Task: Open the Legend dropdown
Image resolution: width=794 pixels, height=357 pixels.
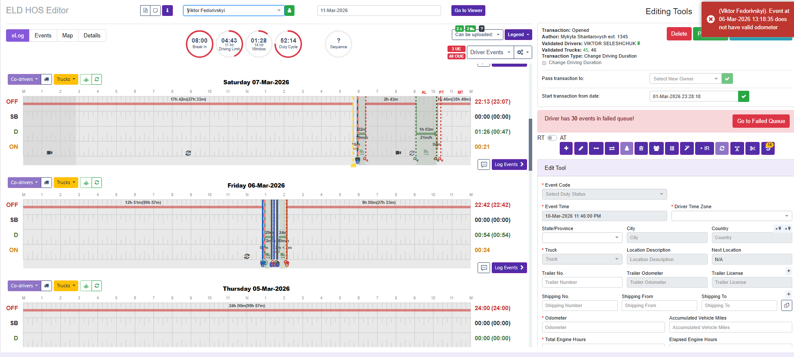Action: click(518, 34)
